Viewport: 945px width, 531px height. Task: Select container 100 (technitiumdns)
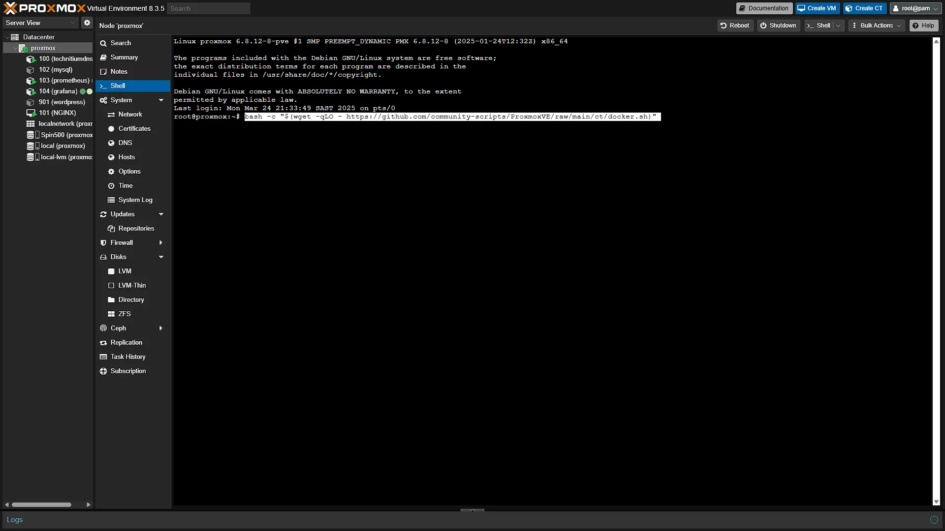[60, 59]
